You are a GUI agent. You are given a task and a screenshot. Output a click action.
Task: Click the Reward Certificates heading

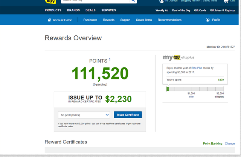click(66, 142)
